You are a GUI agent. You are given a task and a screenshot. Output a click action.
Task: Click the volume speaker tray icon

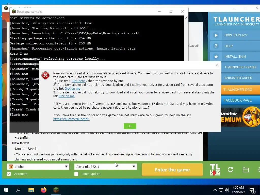227,190
